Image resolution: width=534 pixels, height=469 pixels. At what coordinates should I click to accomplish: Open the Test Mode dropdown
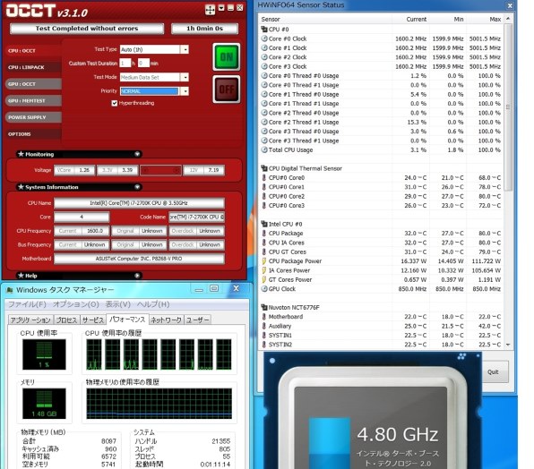(x=185, y=77)
